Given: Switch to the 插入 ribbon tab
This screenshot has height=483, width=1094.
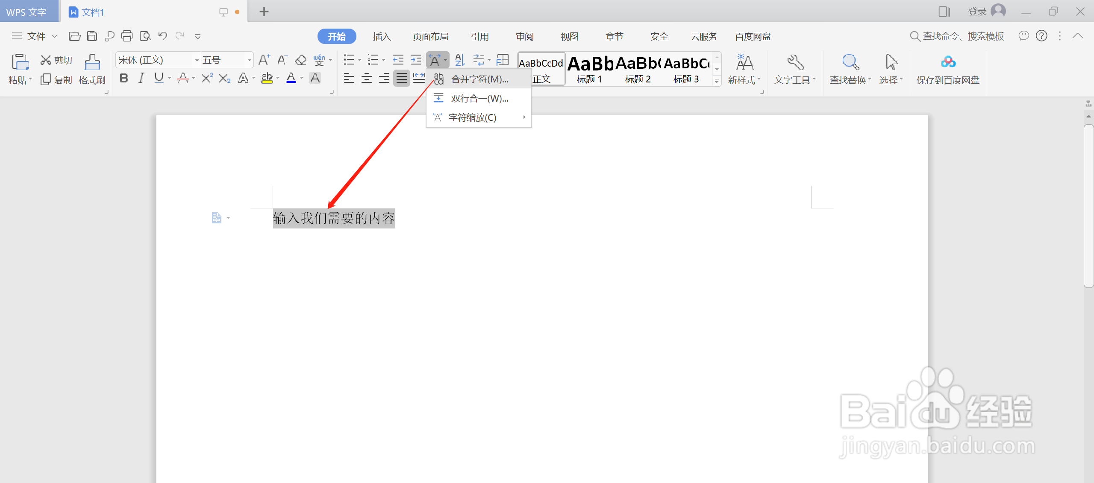Looking at the screenshot, I should tap(382, 37).
